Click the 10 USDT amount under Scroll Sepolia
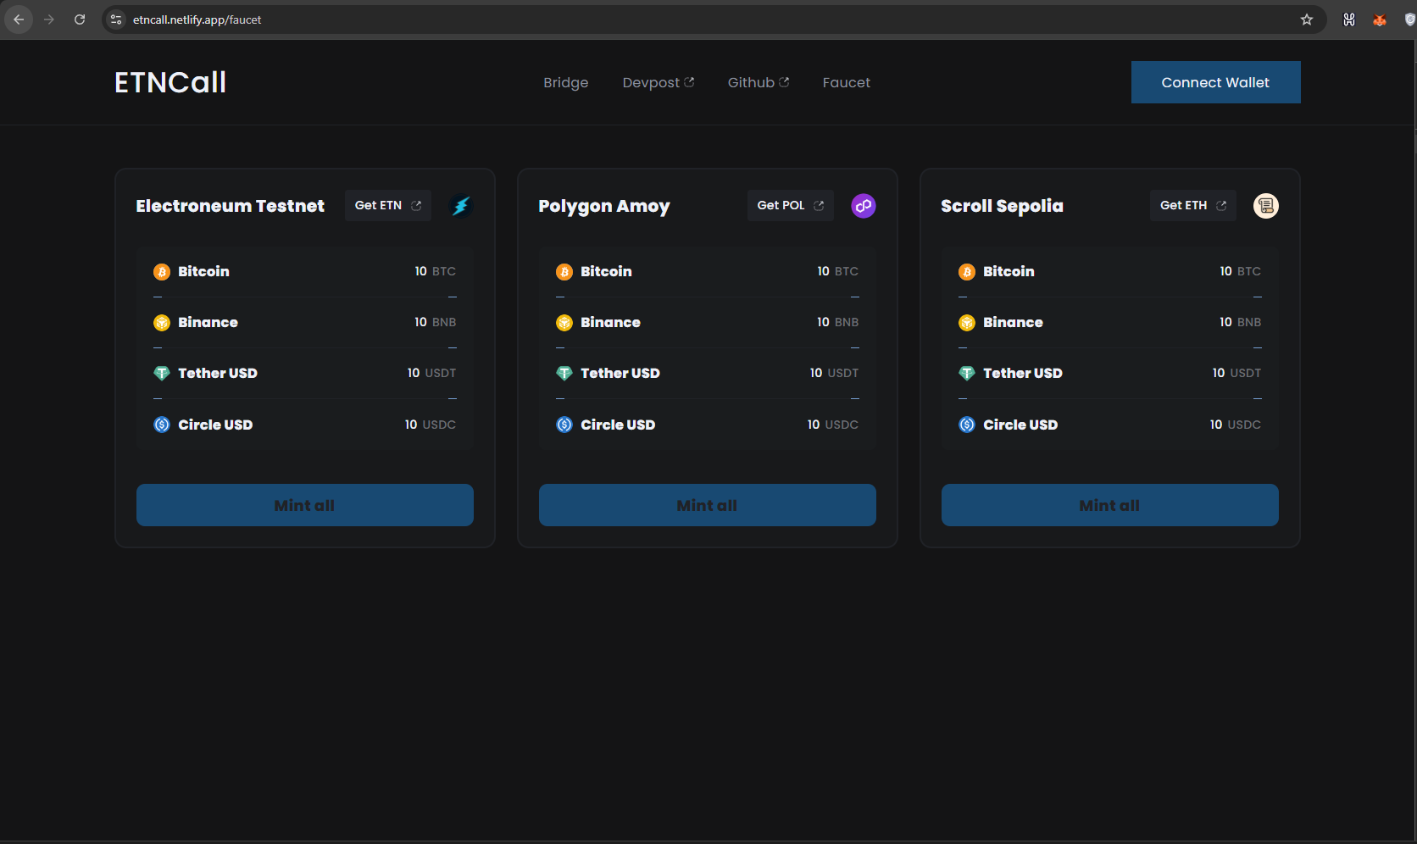Image resolution: width=1417 pixels, height=844 pixels. 1236,373
